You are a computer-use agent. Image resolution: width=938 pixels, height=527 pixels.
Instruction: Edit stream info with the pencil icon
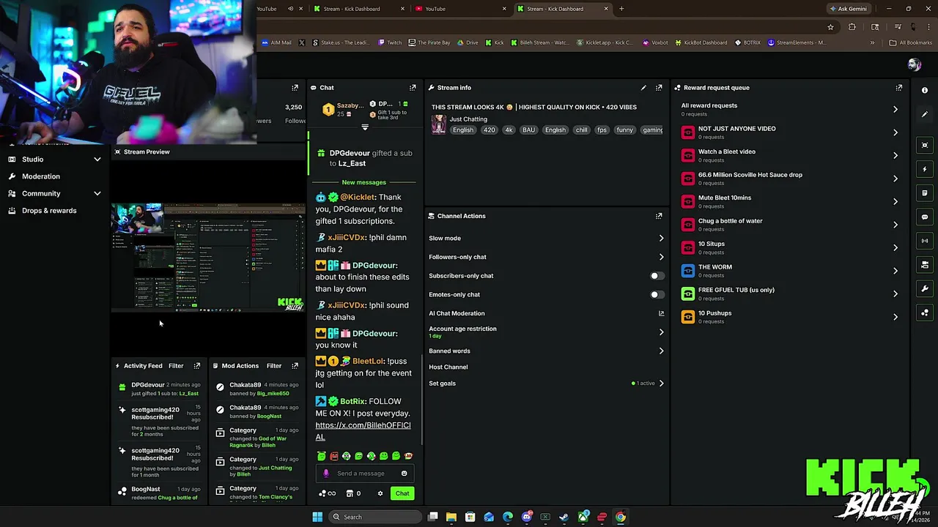[x=643, y=88]
